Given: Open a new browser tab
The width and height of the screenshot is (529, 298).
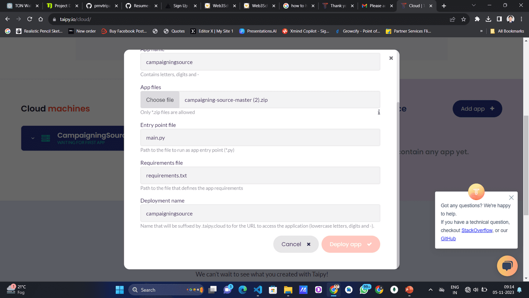Looking at the screenshot, I should point(444,6).
